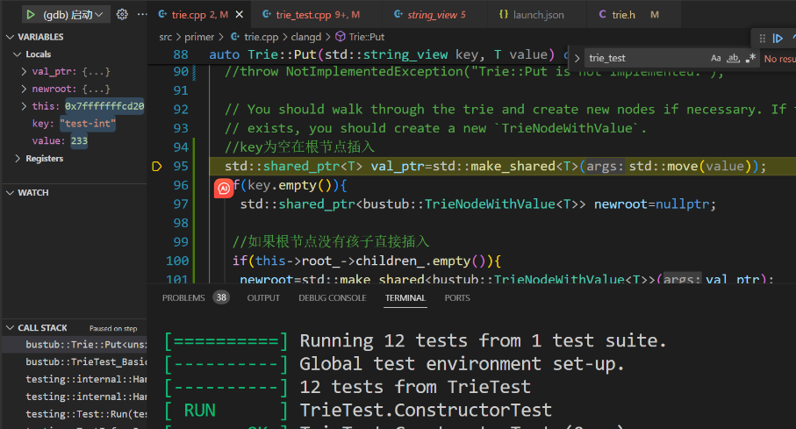Open launch.json via the gear icon
Viewport: 796px width, 429px height.
point(122,14)
